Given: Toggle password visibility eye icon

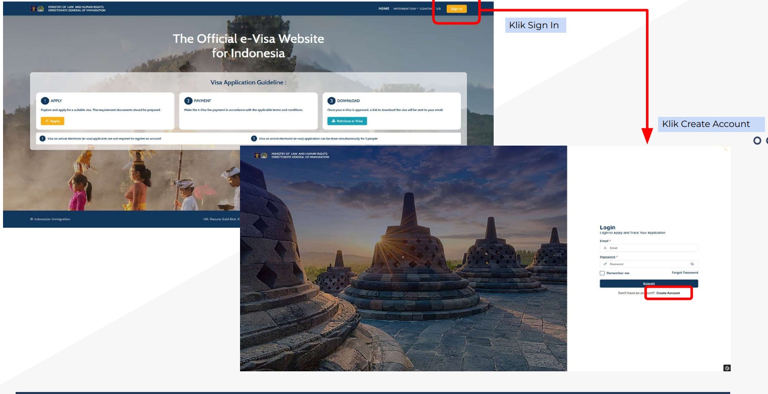Looking at the screenshot, I should (692, 264).
